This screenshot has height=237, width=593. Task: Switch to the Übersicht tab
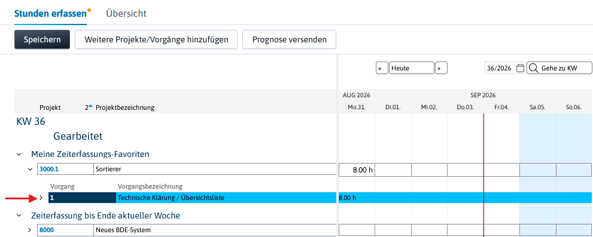126,14
